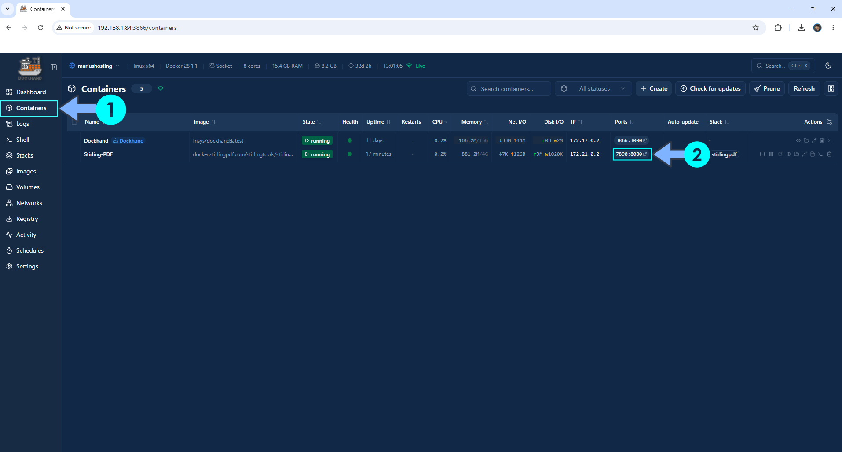Focus the Search containers field

509,88
